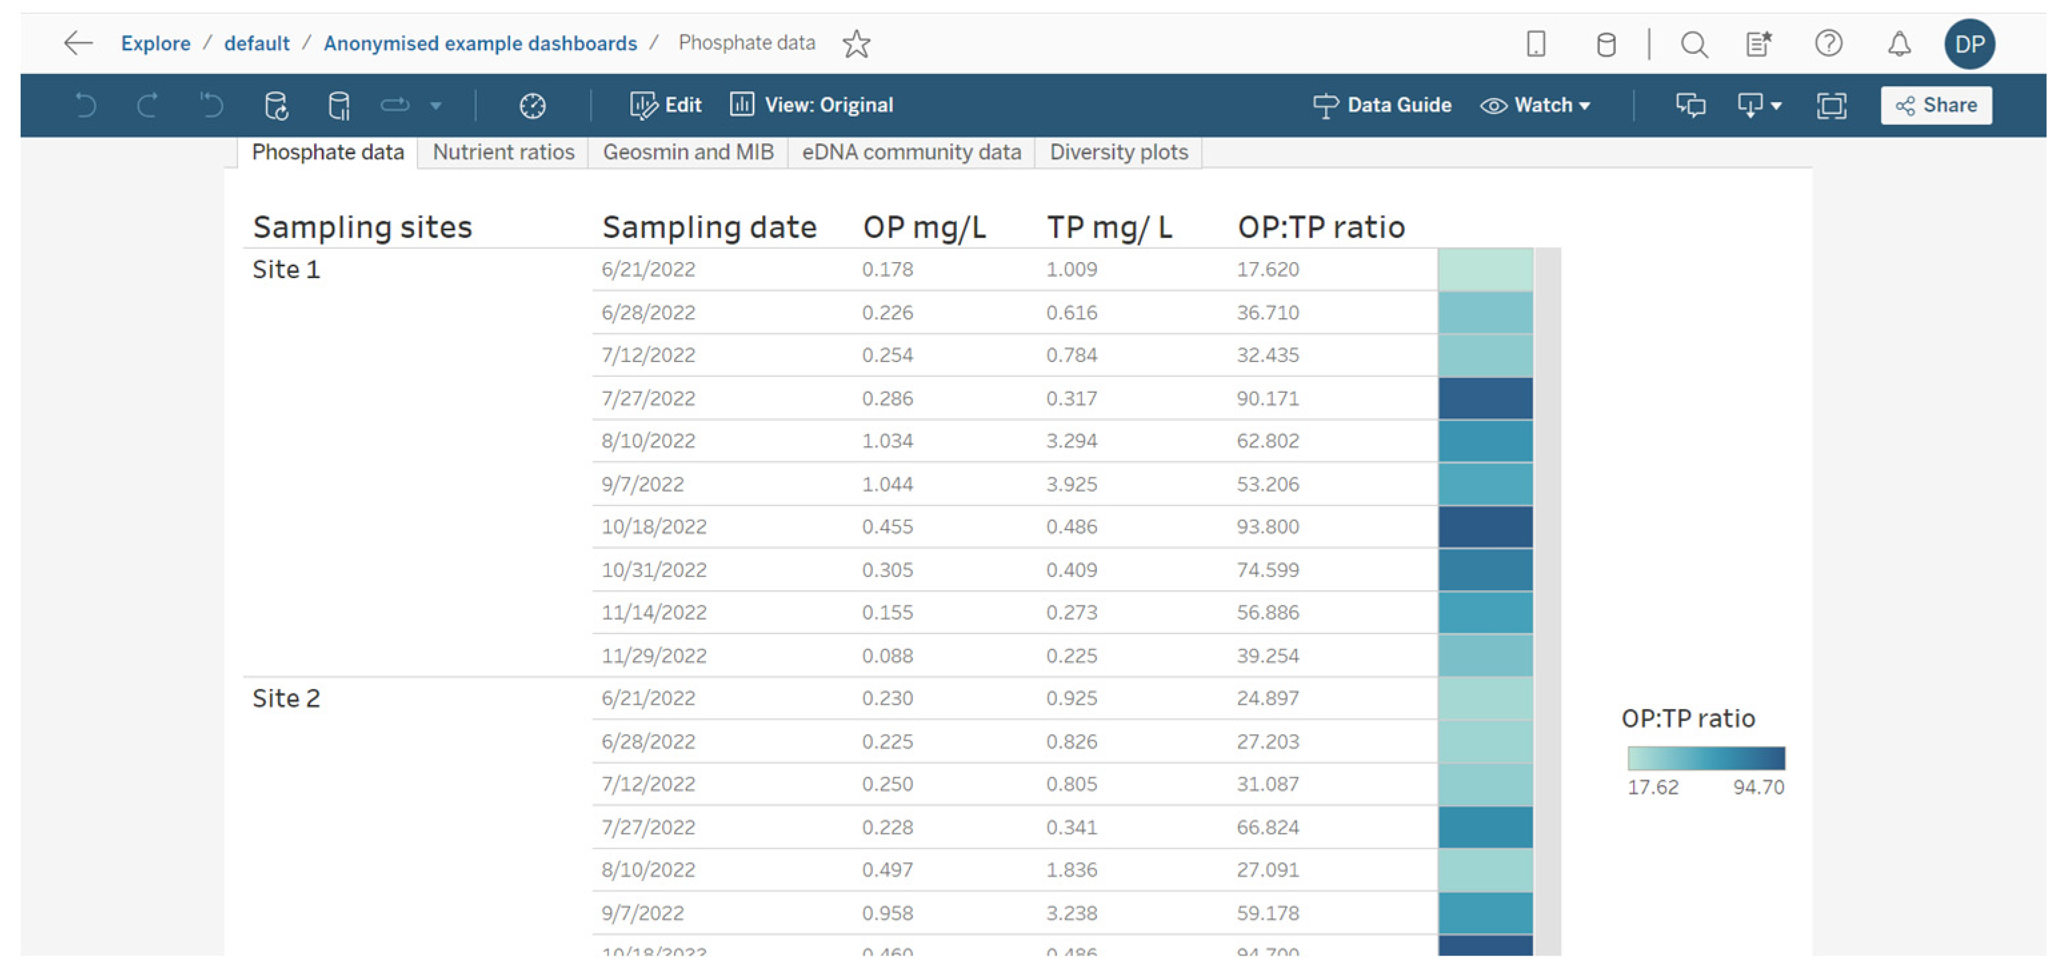Click the refresh data source icon
Viewport: 2063px width, 977px height.
coord(276,105)
